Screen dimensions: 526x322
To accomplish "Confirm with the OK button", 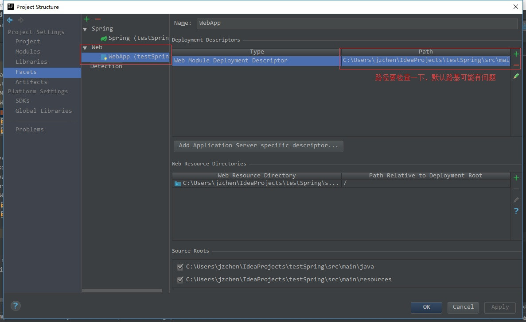I will pos(426,307).
